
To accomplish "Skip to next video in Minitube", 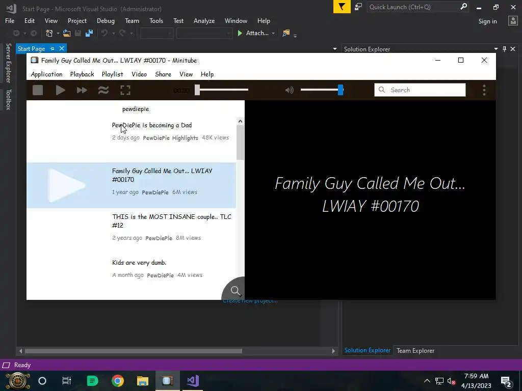I will click(x=82, y=90).
